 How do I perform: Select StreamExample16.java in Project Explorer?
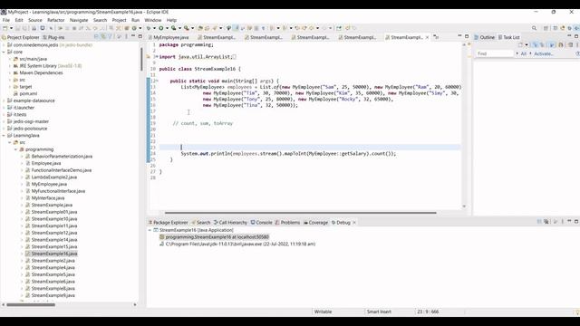click(54, 254)
